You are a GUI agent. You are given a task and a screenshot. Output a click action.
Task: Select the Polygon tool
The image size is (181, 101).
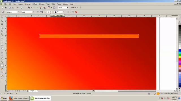(x=2, y=45)
